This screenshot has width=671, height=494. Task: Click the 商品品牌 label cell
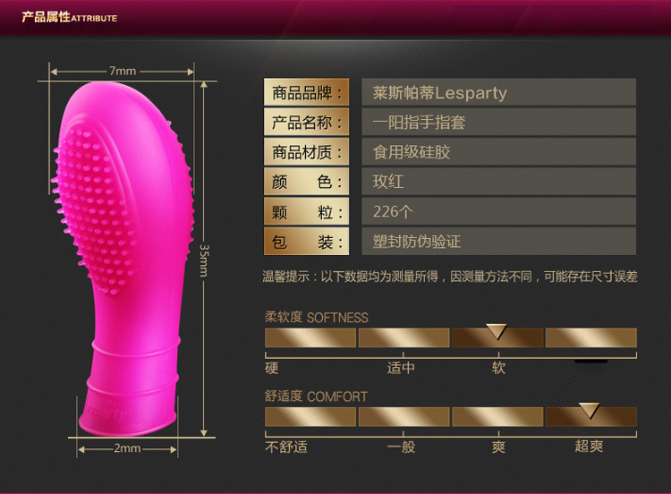pyautogui.click(x=309, y=93)
